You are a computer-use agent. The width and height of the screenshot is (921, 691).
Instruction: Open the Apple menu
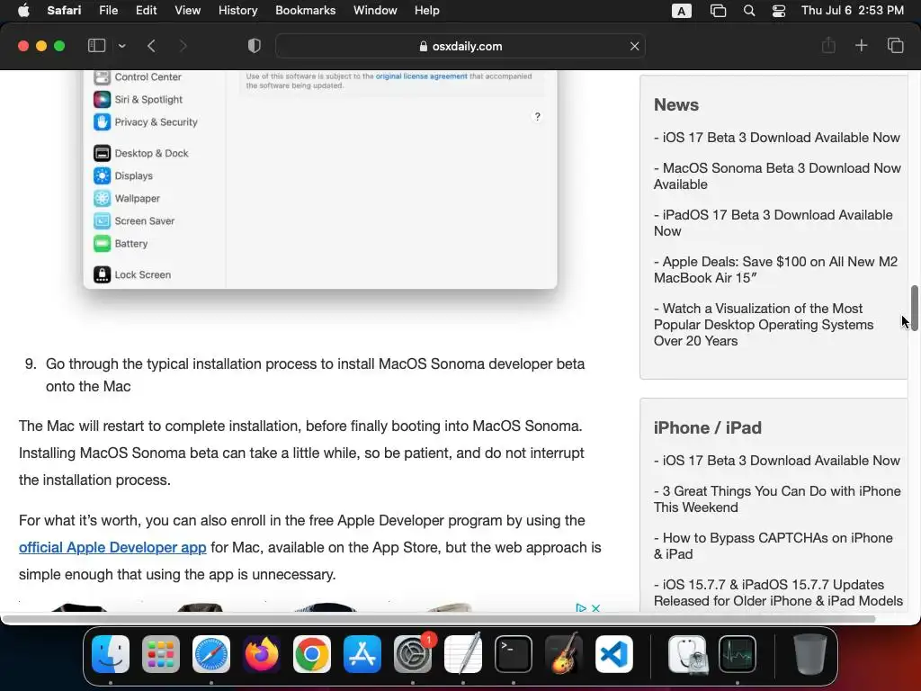pyautogui.click(x=23, y=11)
